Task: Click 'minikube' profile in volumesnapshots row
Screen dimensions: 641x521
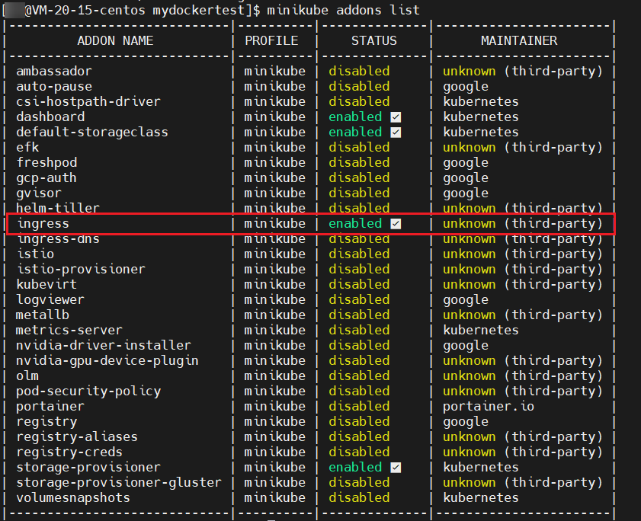Action: click(274, 497)
